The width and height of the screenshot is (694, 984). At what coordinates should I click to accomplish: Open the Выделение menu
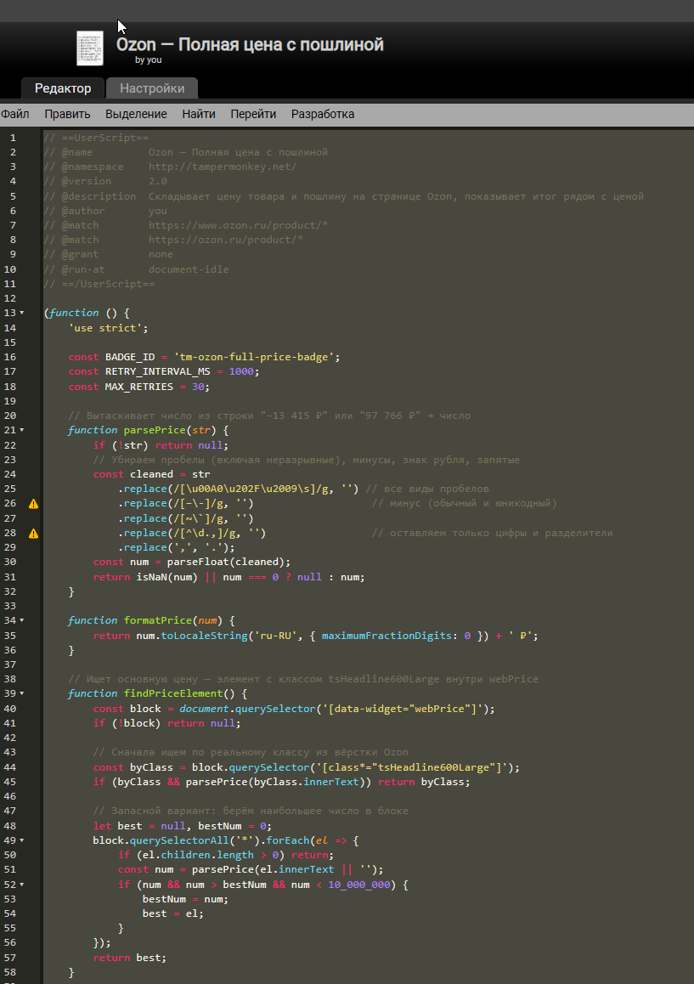point(136,114)
